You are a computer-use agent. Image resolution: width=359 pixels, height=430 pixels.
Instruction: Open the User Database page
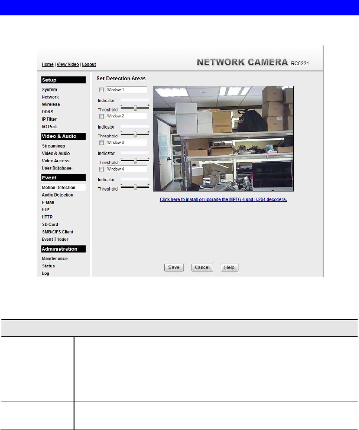[x=57, y=168]
